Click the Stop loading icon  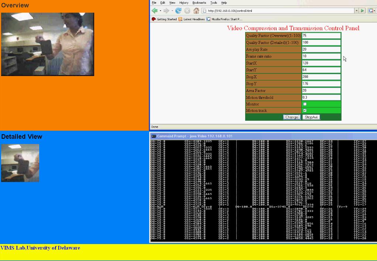click(187, 11)
